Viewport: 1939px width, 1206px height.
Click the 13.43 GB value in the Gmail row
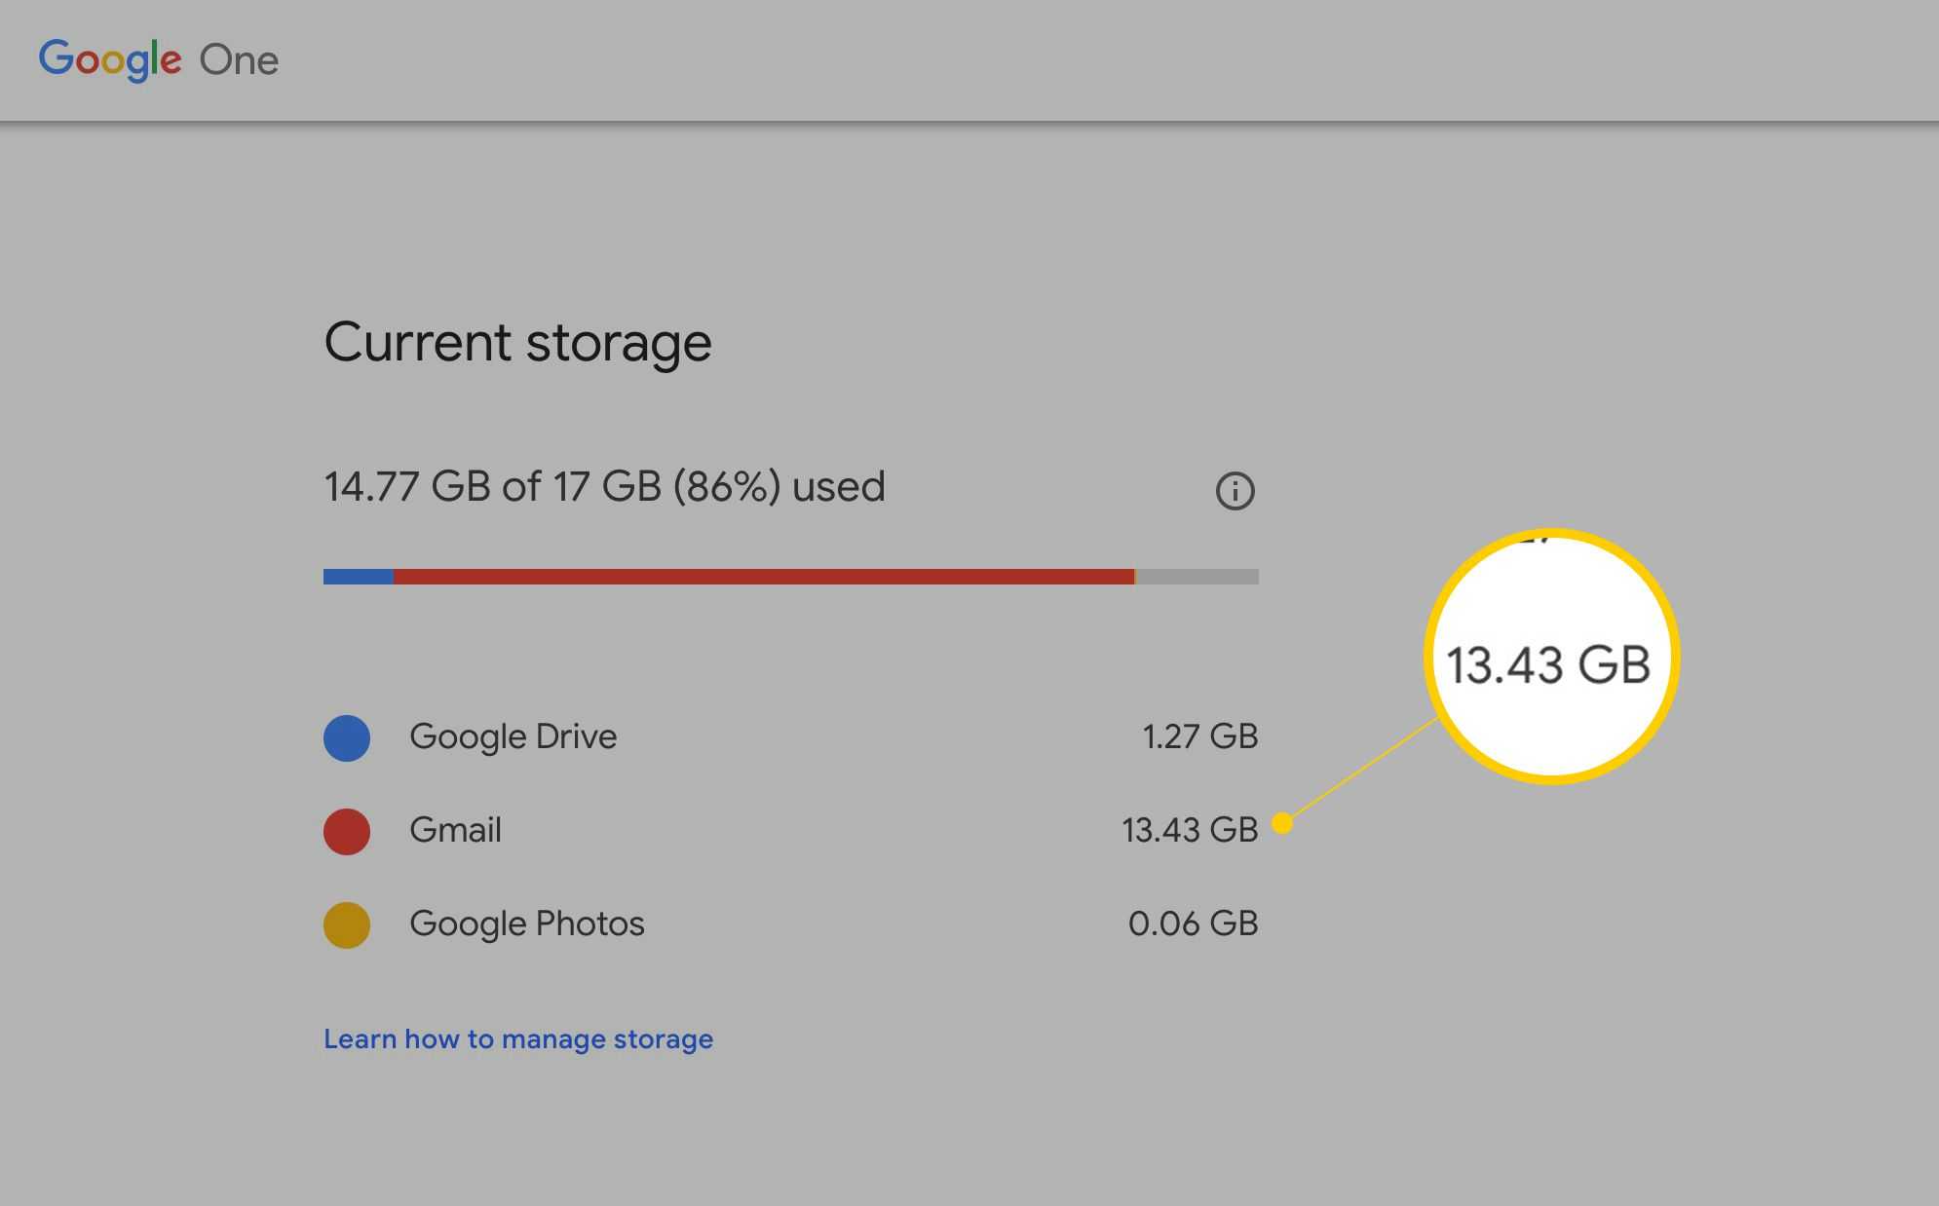[x=1189, y=830]
